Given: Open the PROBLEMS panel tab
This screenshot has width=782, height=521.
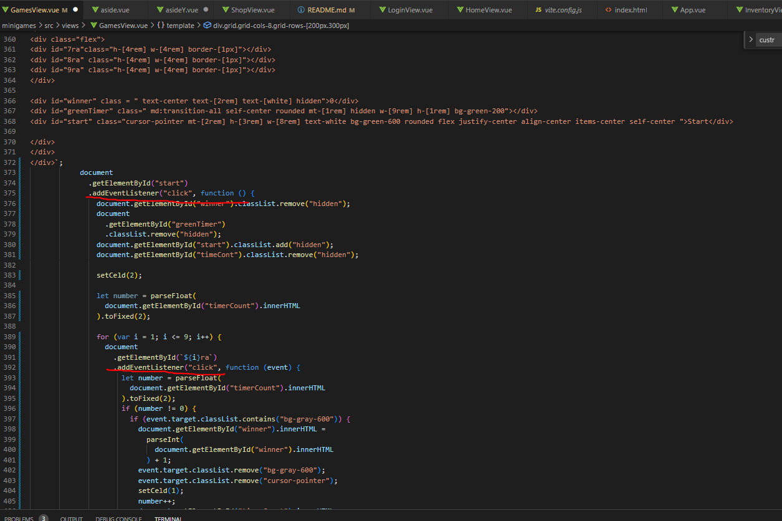Looking at the screenshot, I should click(19, 519).
